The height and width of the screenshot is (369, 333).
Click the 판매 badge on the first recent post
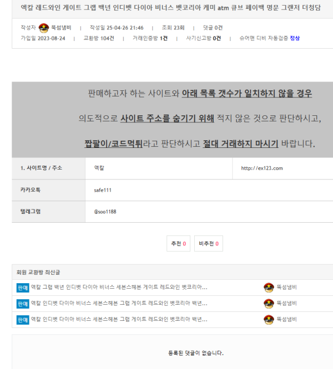(23, 288)
